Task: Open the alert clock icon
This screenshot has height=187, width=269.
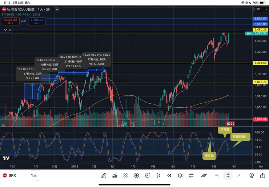Action: point(147,175)
